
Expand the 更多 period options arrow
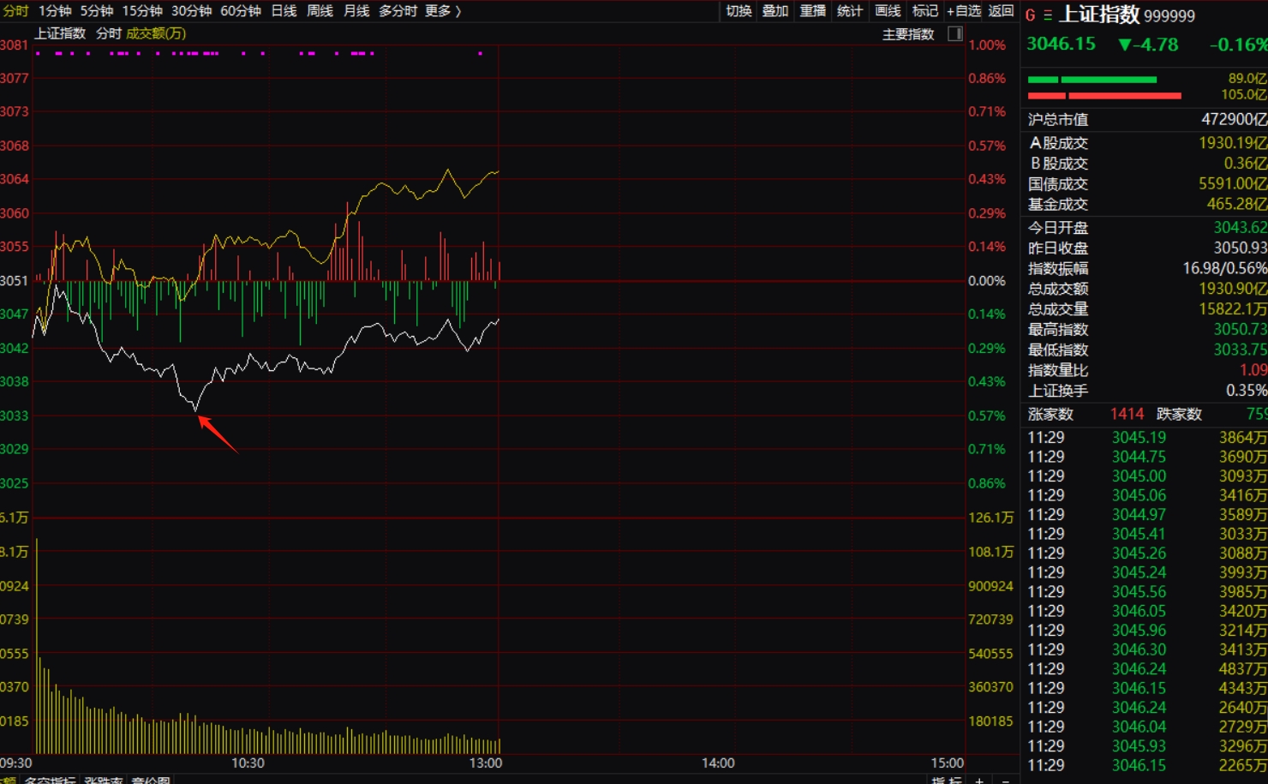(x=458, y=11)
